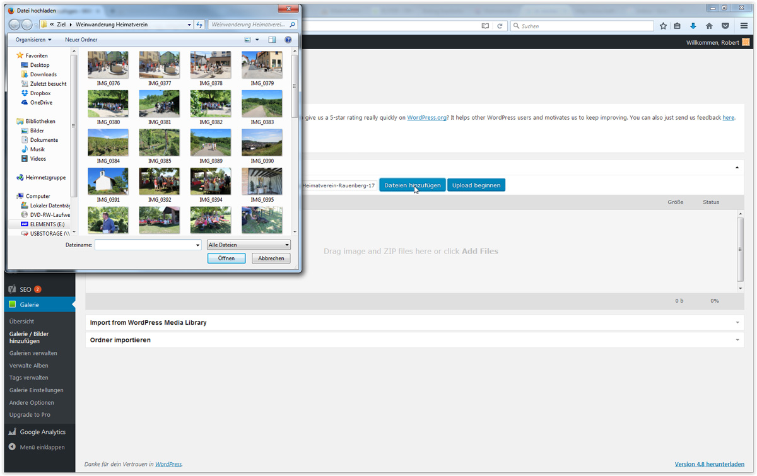
Task: Click the Abbrechen button
Action: click(x=271, y=258)
